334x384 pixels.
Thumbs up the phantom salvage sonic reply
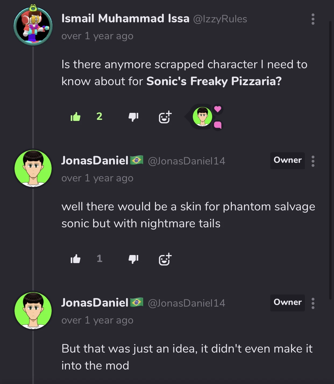[76, 259]
